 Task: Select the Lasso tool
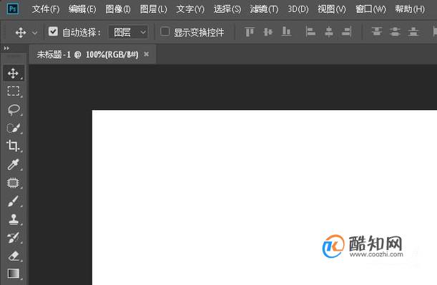click(x=14, y=110)
